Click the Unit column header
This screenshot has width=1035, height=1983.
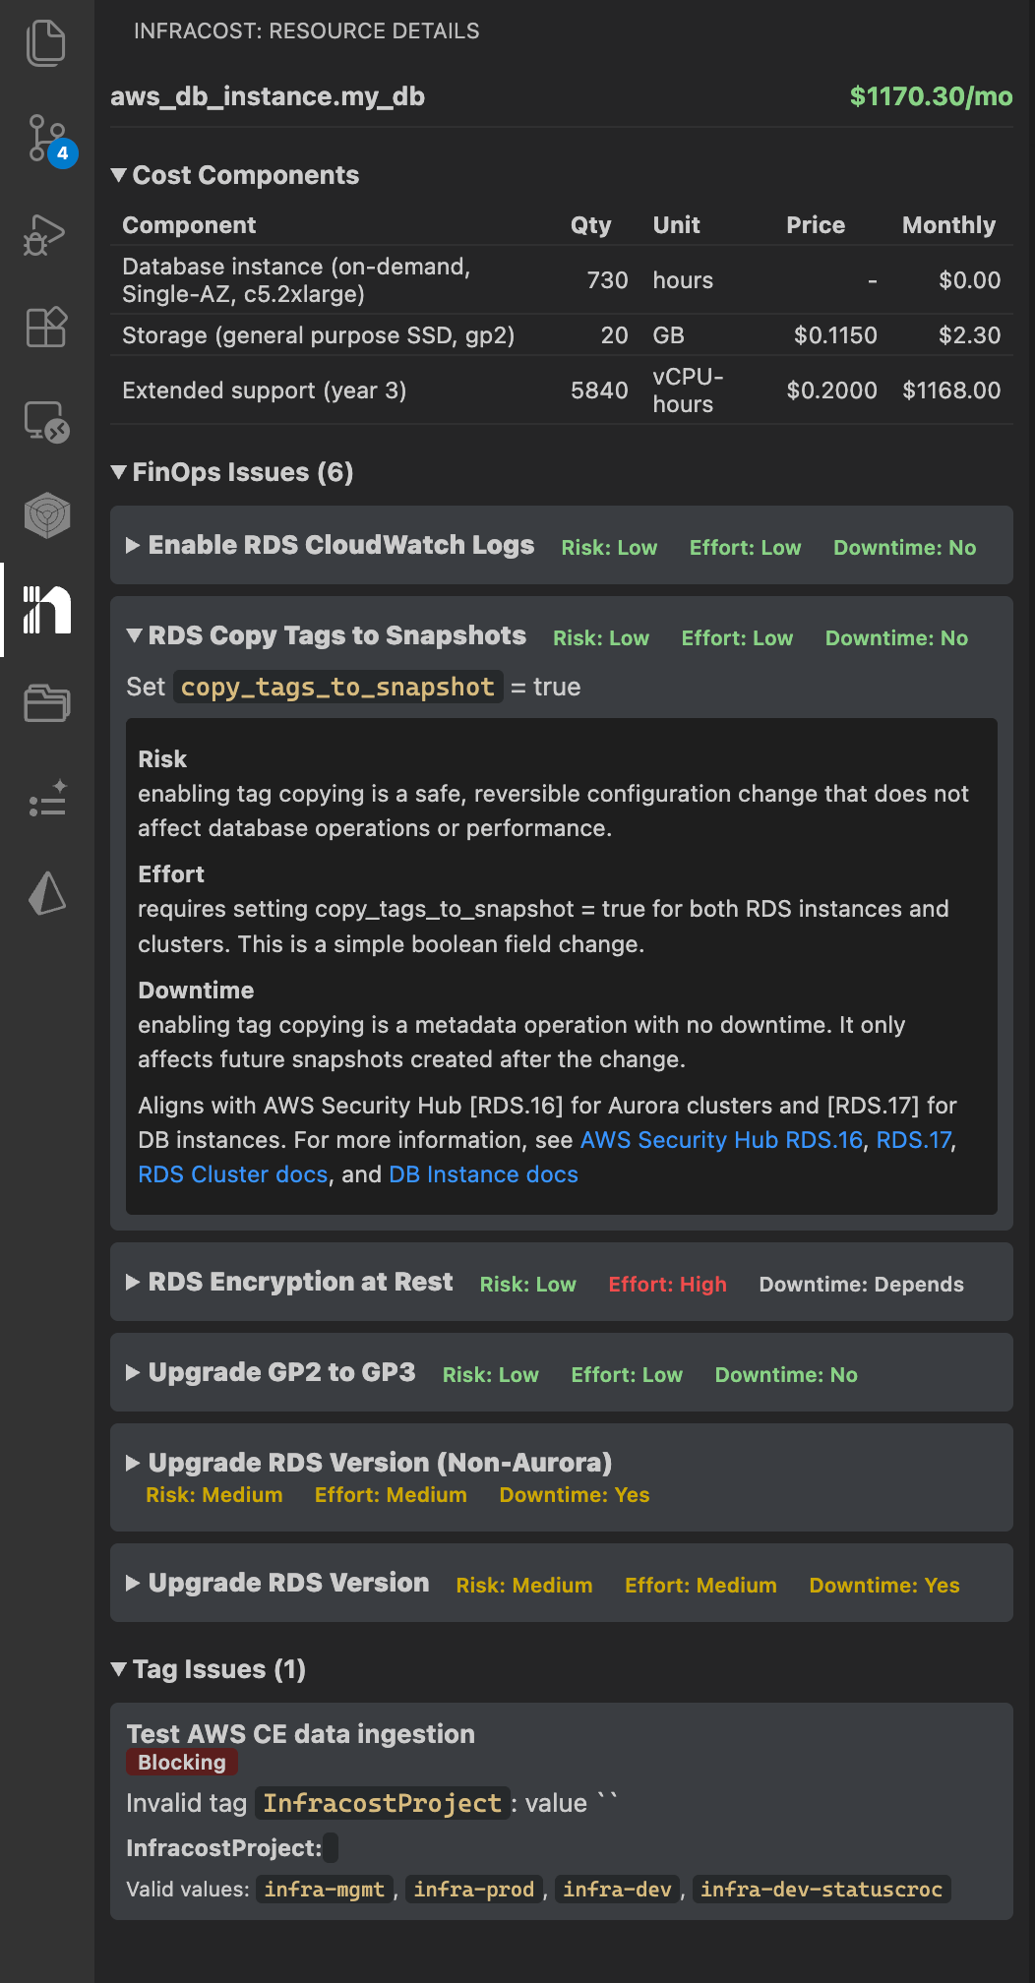(x=676, y=225)
